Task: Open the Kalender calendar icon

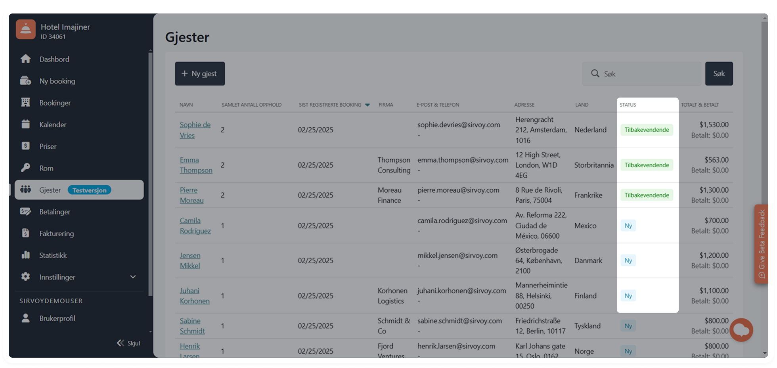Action: [x=26, y=125]
